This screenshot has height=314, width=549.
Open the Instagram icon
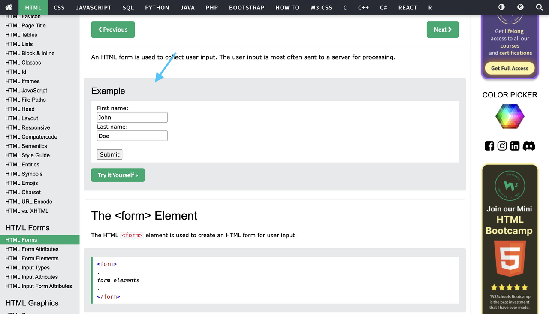(502, 146)
